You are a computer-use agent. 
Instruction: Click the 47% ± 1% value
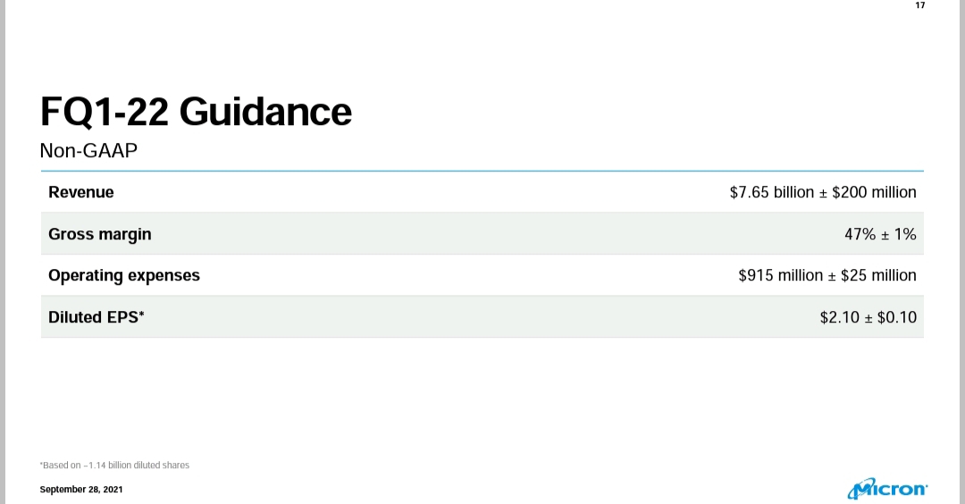point(880,234)
